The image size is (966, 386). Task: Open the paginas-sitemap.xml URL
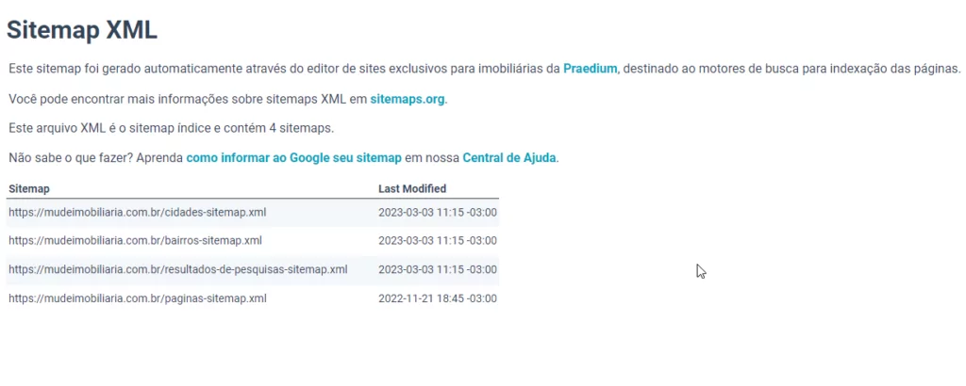tap(138, 298)
